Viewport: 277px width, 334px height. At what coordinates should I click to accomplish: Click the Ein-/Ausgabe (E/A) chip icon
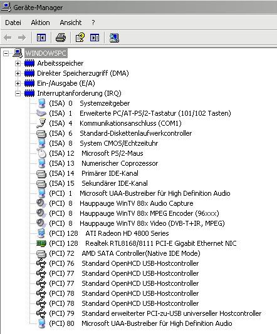coord(29,83)
